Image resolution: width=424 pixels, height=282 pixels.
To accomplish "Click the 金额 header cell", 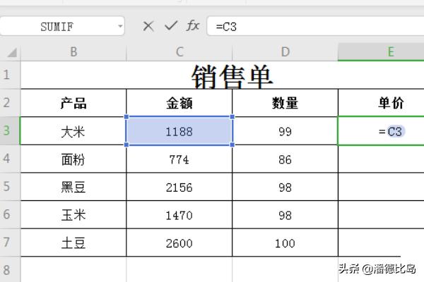I will pyautogui.click(x=179, y=103).
